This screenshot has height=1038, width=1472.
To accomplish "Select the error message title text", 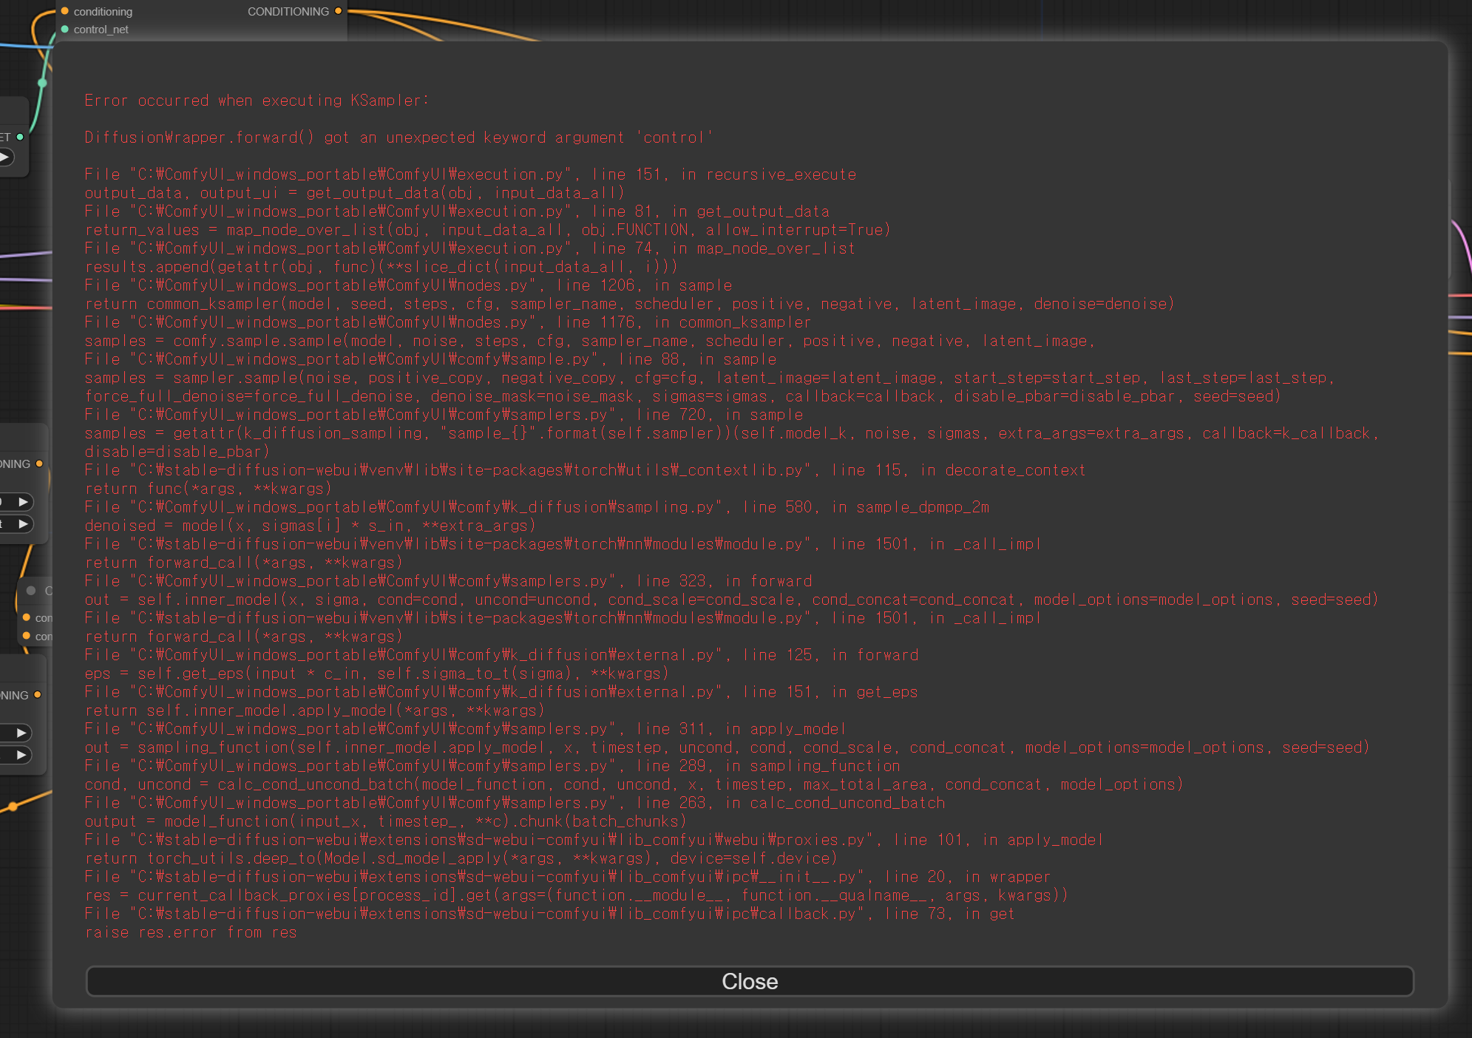I will (257, 100).
